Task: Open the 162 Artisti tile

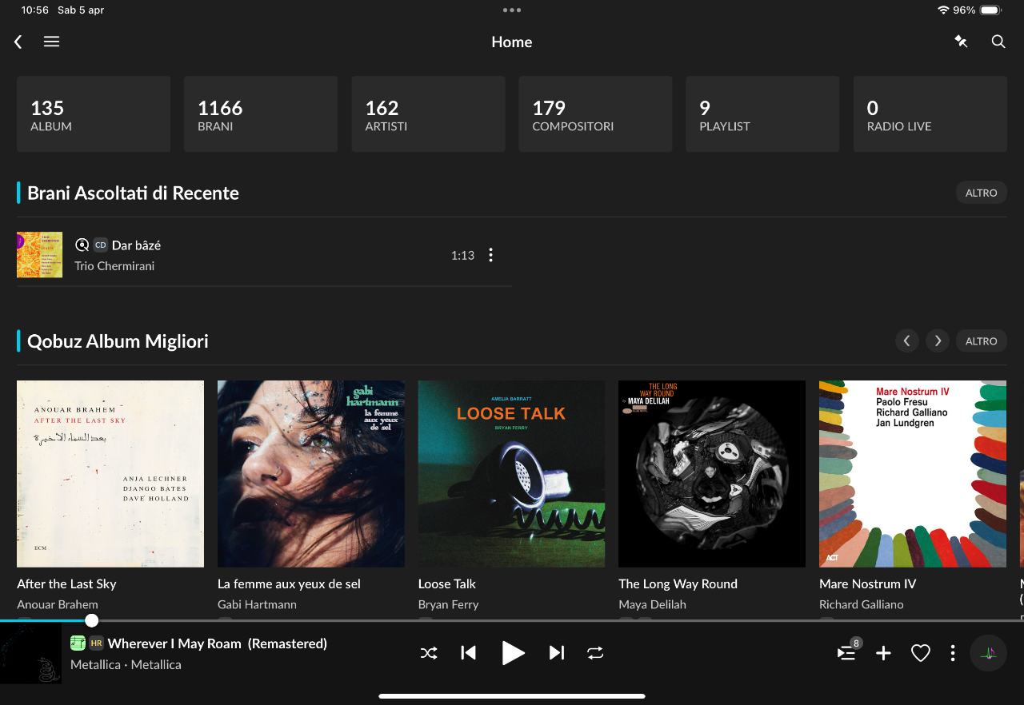Action: 428,114
